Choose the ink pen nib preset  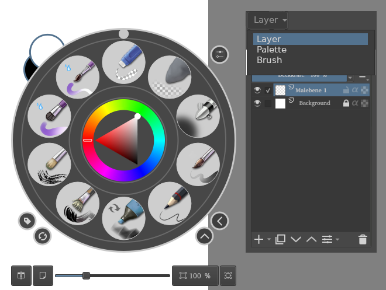(198, 117)
